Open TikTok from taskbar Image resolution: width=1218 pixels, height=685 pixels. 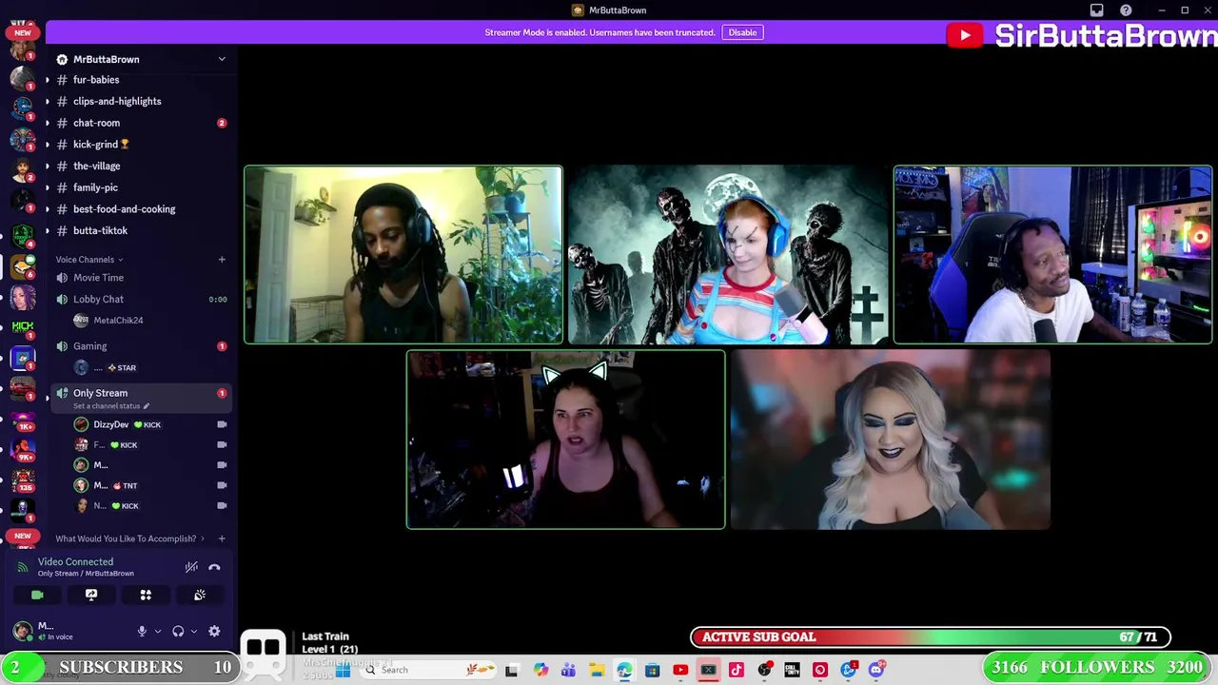click(x=736, y=670)
